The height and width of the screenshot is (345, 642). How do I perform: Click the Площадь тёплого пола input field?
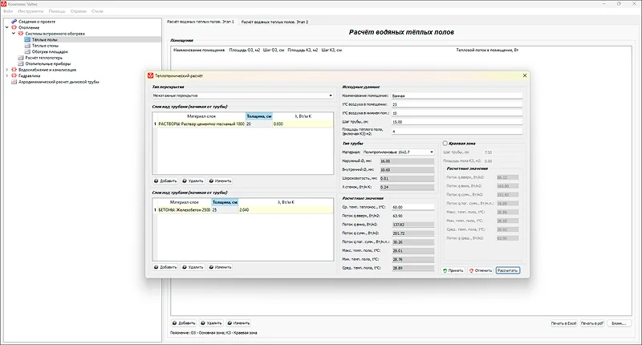[457, 132]
